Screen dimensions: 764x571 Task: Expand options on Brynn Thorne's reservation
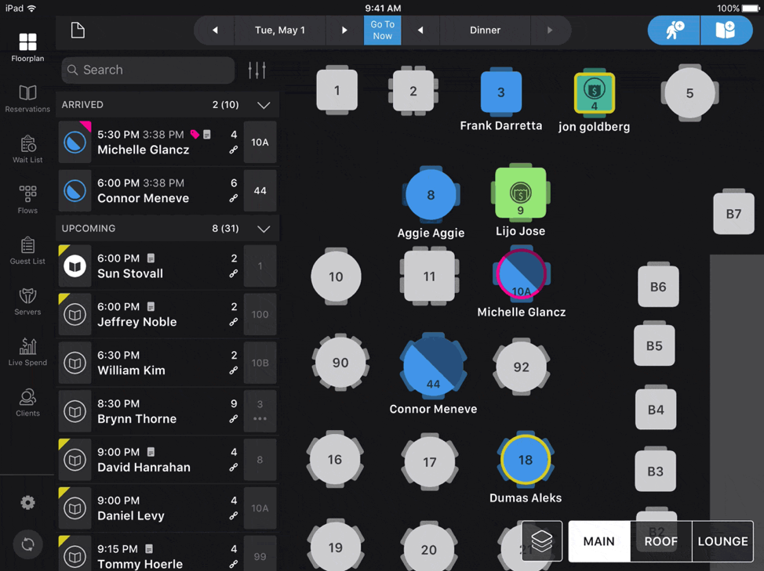[260, 420]
